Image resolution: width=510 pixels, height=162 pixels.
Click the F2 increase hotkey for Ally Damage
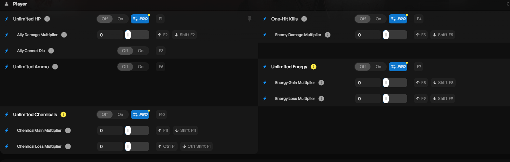(x=163, y=35)
